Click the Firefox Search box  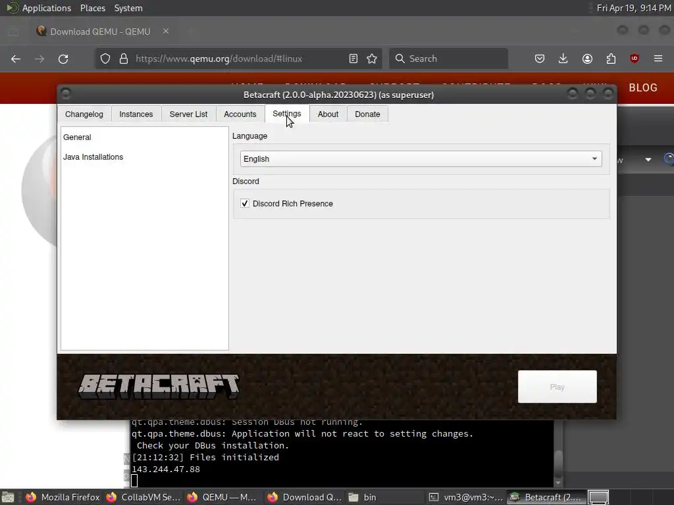pyautogui.click(x=448, y=59)
